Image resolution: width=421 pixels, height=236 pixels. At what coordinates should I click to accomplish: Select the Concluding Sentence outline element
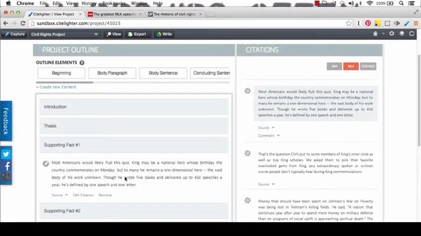pyautogui.click(x=210, y=73)
